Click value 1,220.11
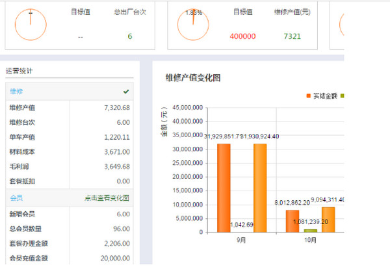This screenshot has height=269, width=390. (x=117, y=137)
